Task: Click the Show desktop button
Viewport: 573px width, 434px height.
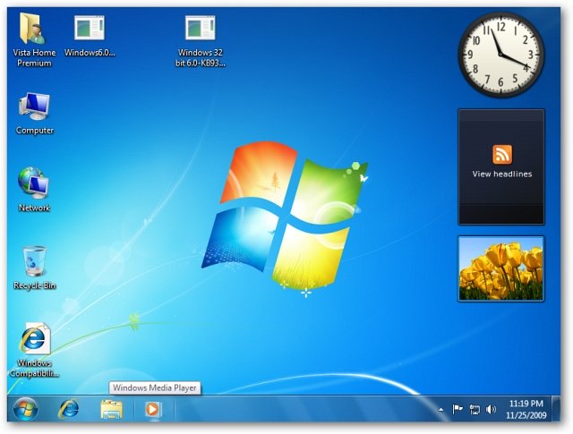Action: 555,409
